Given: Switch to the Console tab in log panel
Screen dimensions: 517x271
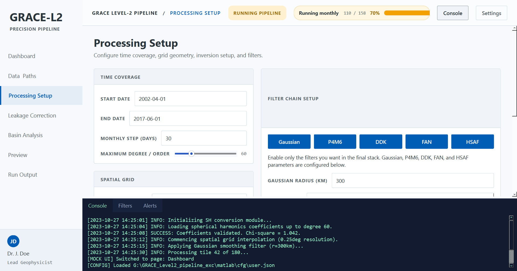Looking at the screenshot, I should coord(97,206).
